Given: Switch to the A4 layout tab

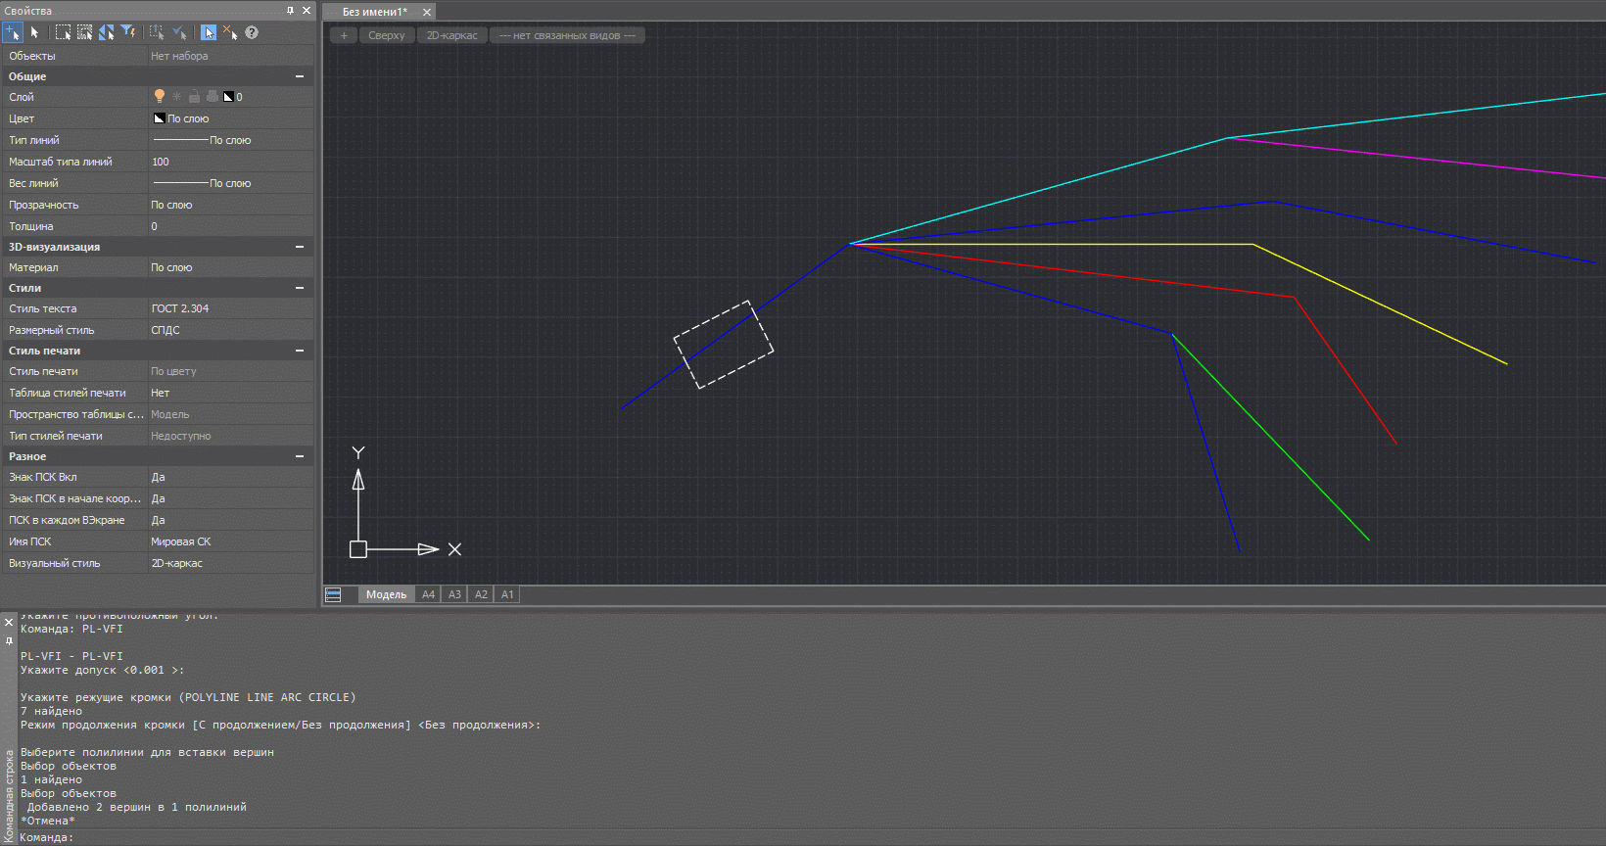Looking at the screenshot, I should click(x=428, y=594).
